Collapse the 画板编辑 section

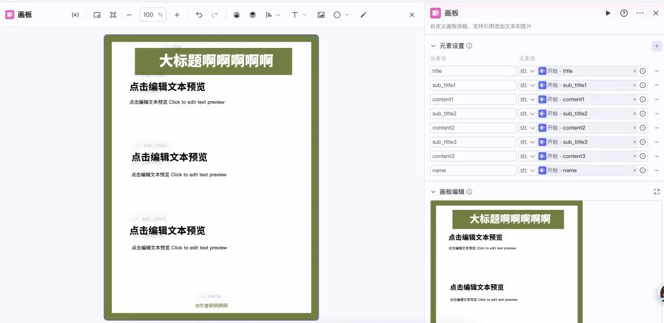(433, 192)
